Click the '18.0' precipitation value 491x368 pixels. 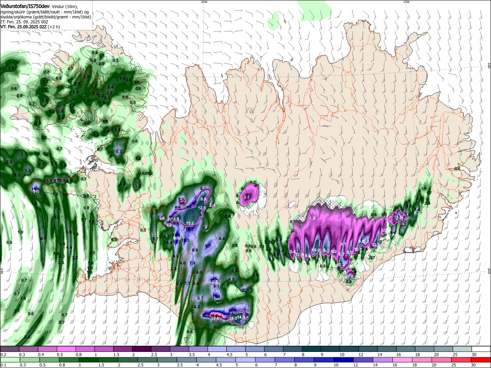pos(233,318)
